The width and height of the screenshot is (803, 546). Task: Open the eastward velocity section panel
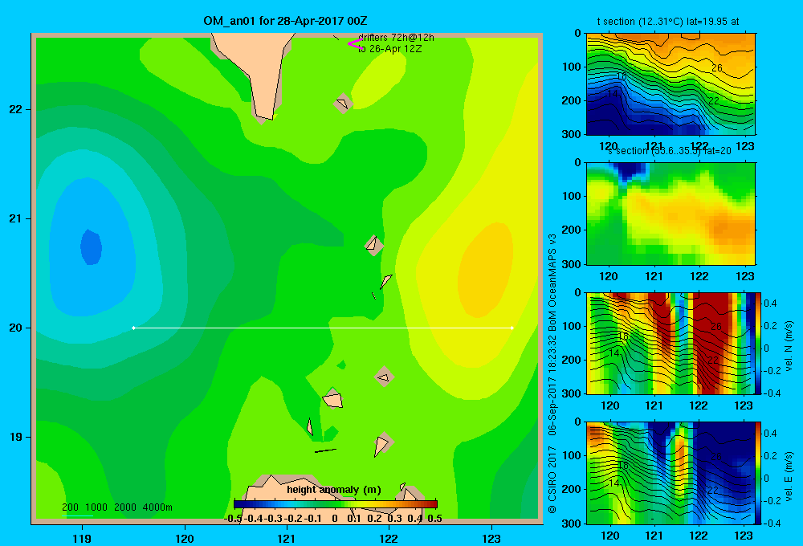click(671, 473)
